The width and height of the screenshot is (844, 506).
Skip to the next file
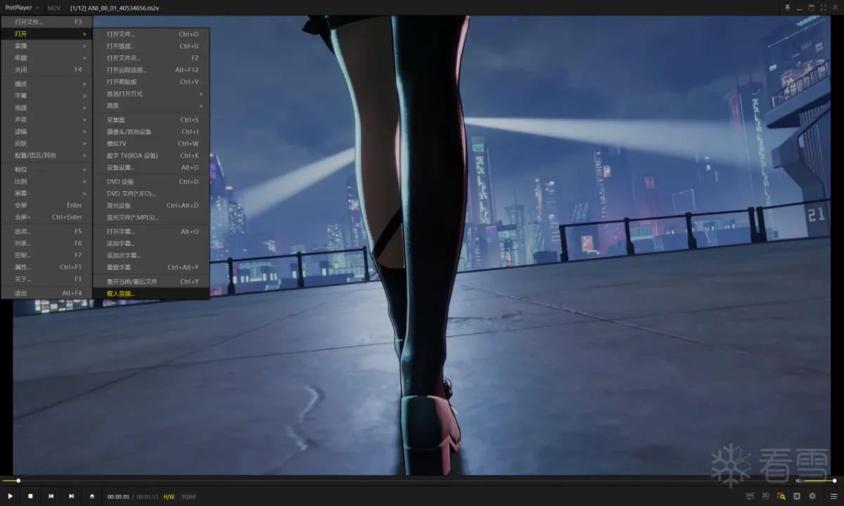pos(71,496)
